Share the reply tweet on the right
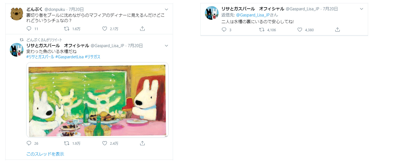This screenshot has height=162, width=393. click(337, 30)
